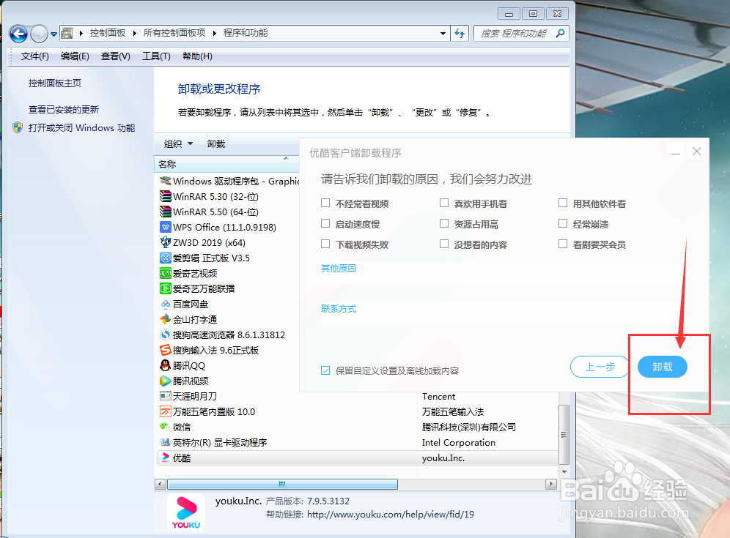This screenshot has width=730, height=538.
Task: Select the 金山打字通 icon
Action: [x=165, y=319]
